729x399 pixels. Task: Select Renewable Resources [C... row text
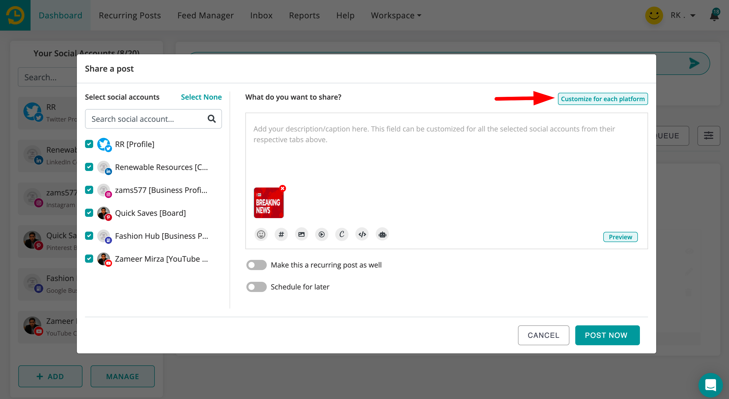coord(161,167)
